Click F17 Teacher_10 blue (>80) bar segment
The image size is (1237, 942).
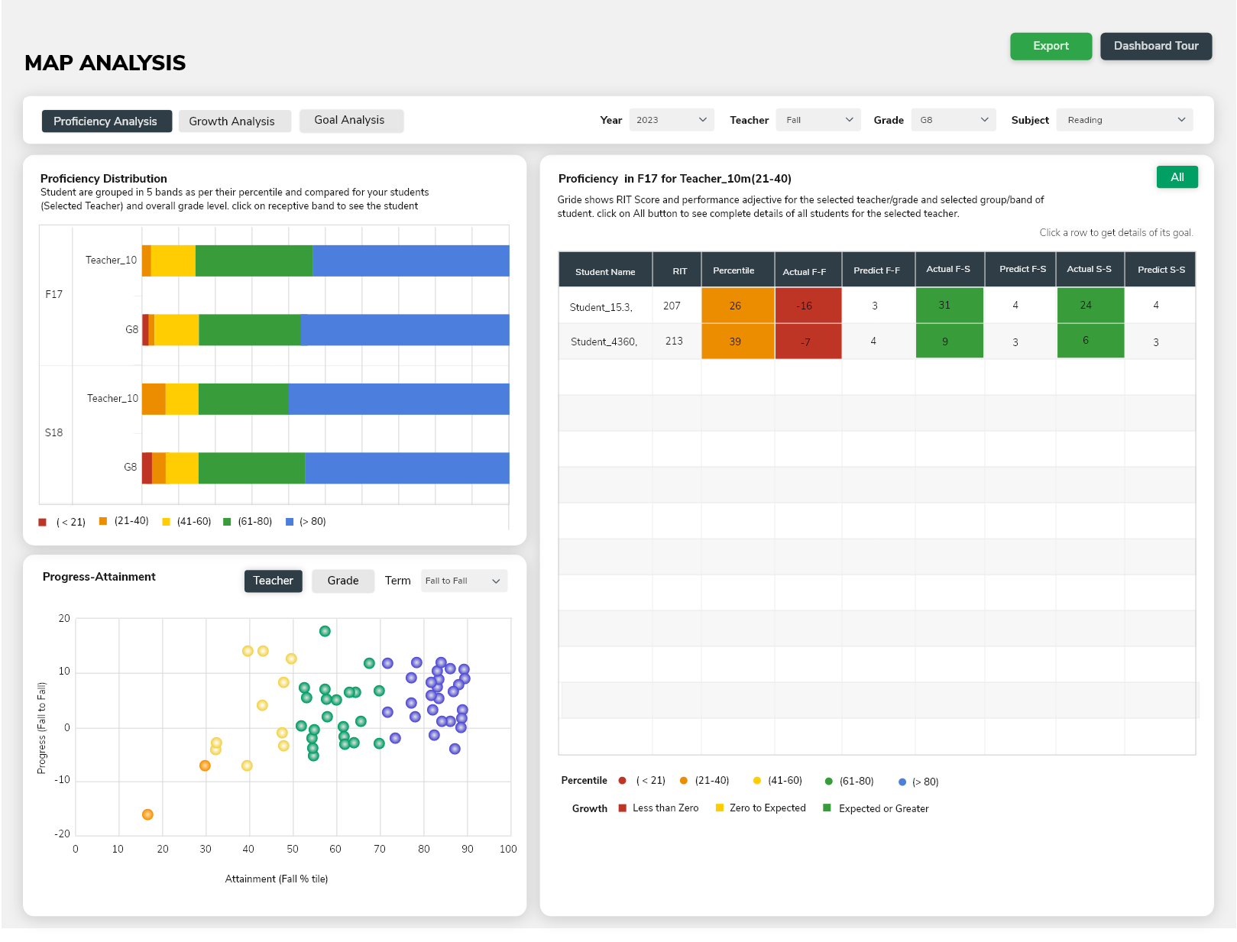[x=411, y=261]
